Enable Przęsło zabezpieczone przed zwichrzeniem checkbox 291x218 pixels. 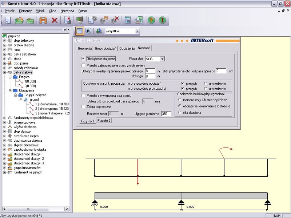(x=83, y=65)
